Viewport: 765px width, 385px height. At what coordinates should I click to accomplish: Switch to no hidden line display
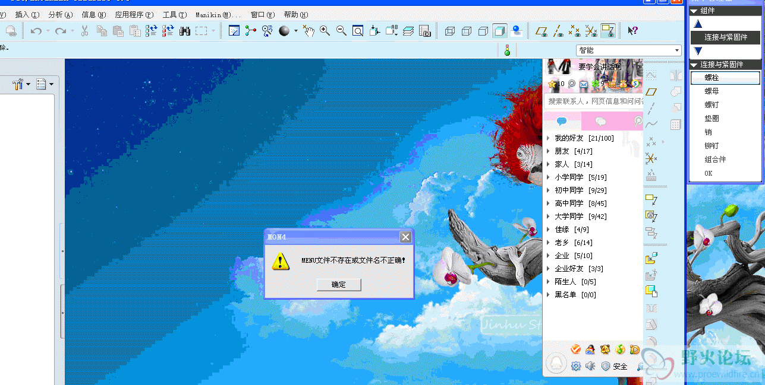point(483,31)
